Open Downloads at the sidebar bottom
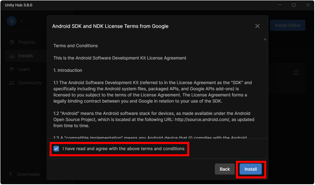Screen dimensions: 315x185 [x=28, y=174]
